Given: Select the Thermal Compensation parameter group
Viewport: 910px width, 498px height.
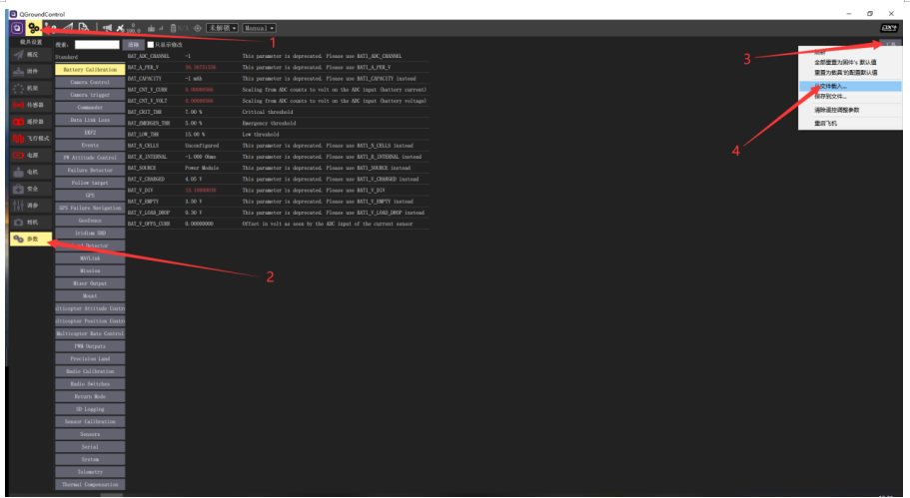Looking at the screenshot, I should [90, 484].
